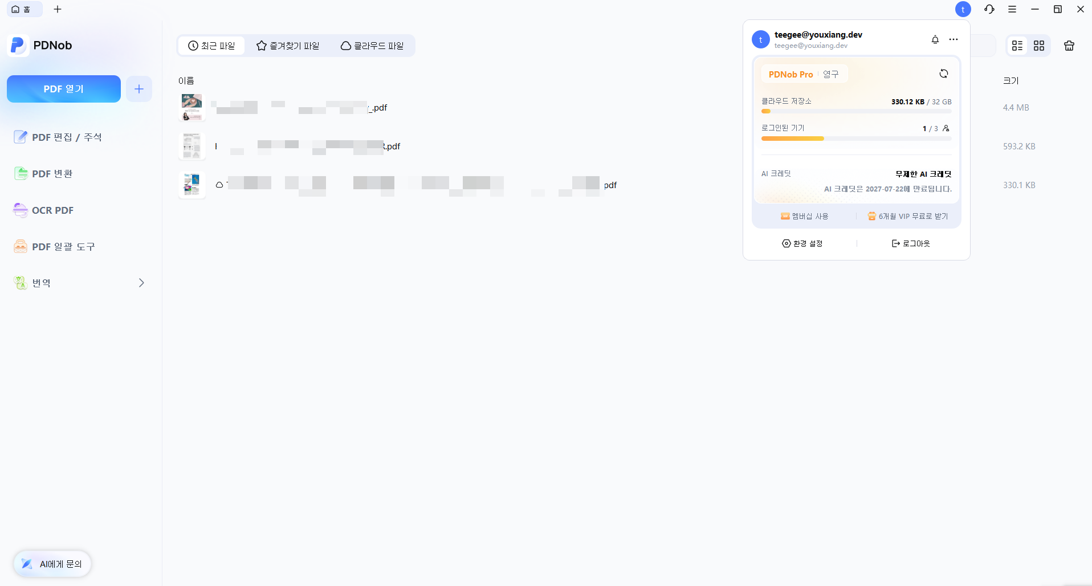Click the PDNob Pro 영구 badge
1092x586 pixels.
[x=804, y=74]
